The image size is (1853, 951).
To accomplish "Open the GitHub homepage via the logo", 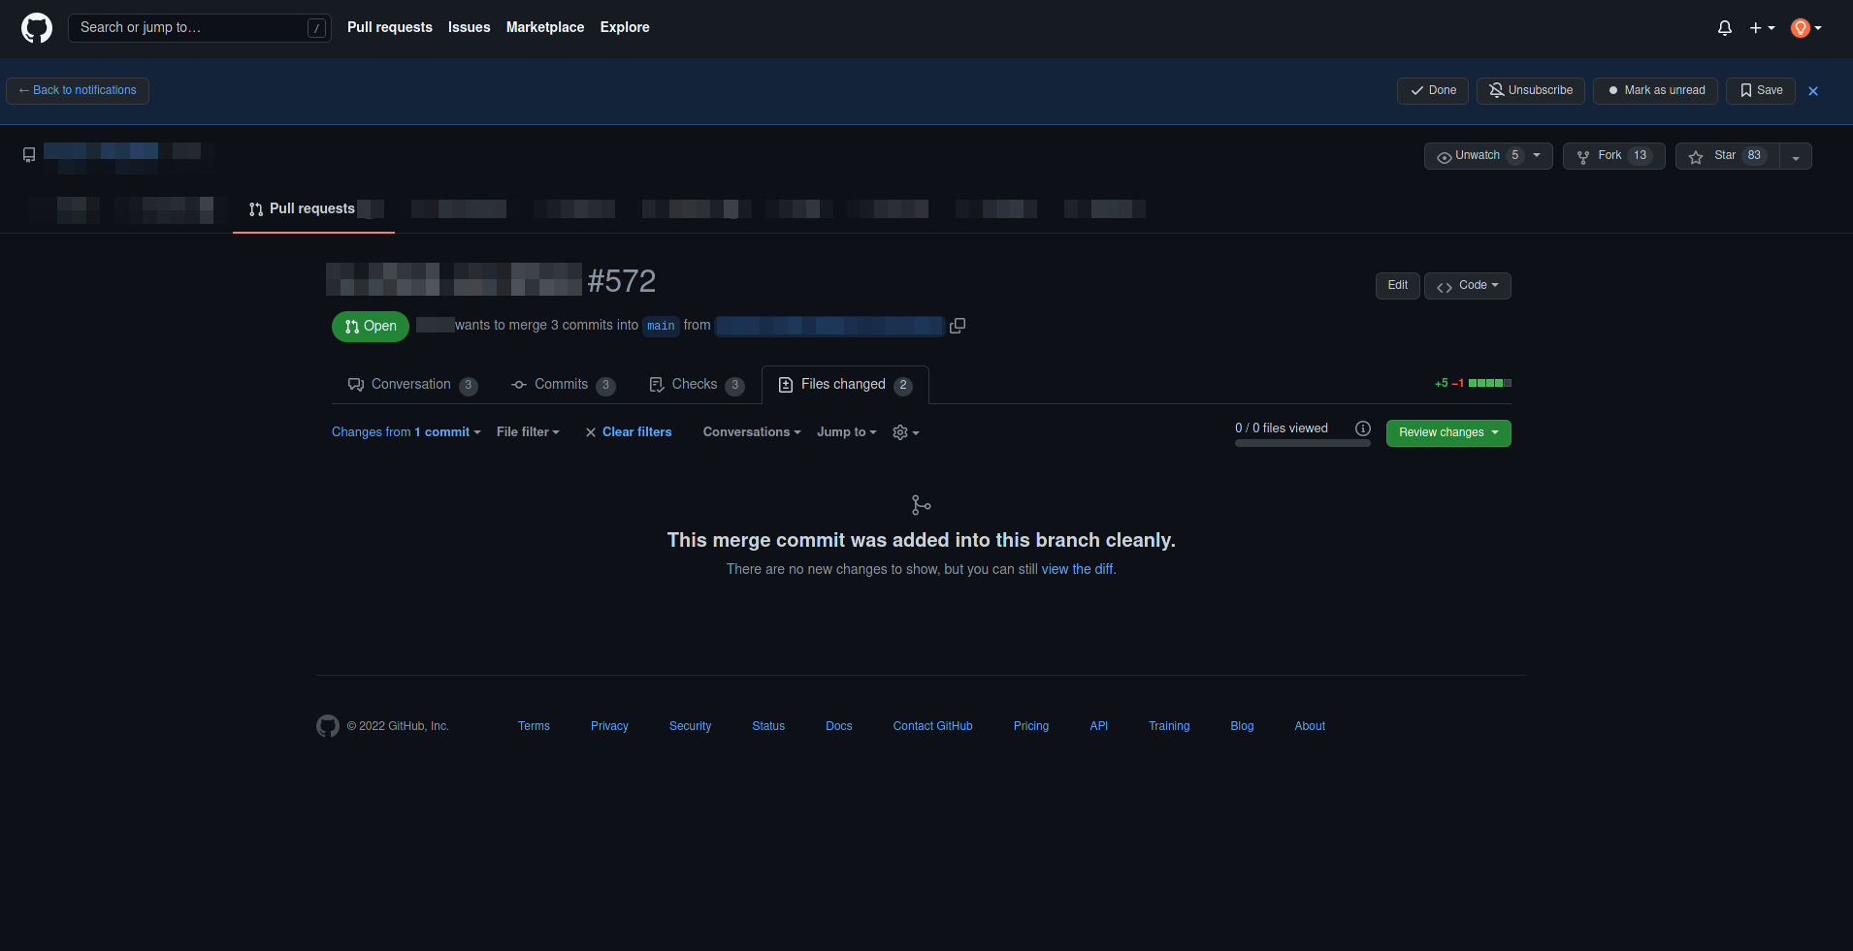I will click(36, 27).
